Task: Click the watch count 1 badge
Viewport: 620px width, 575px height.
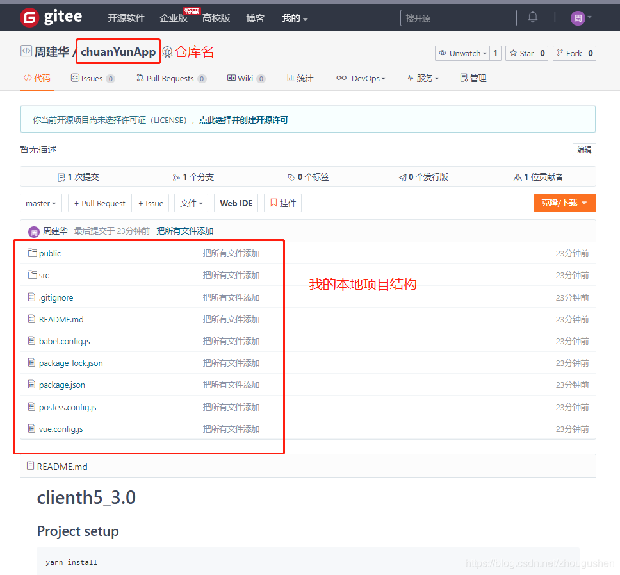Action: pyautogui.click(x=496, y=53)
